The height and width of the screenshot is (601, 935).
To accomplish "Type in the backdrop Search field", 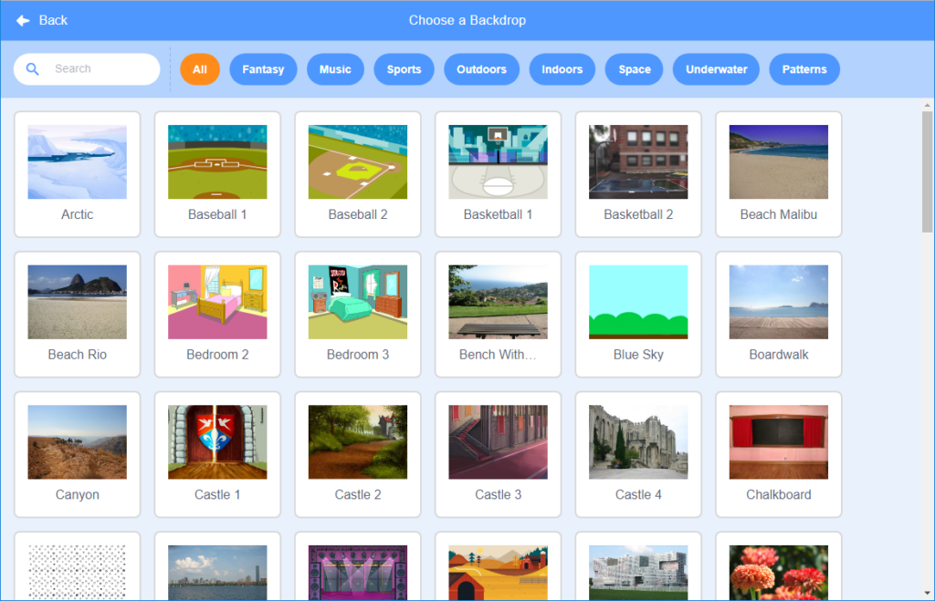I will click(x=100, y=69).
